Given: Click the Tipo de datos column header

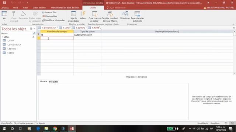Looking at the screenshot, I should tap(87, 32).
